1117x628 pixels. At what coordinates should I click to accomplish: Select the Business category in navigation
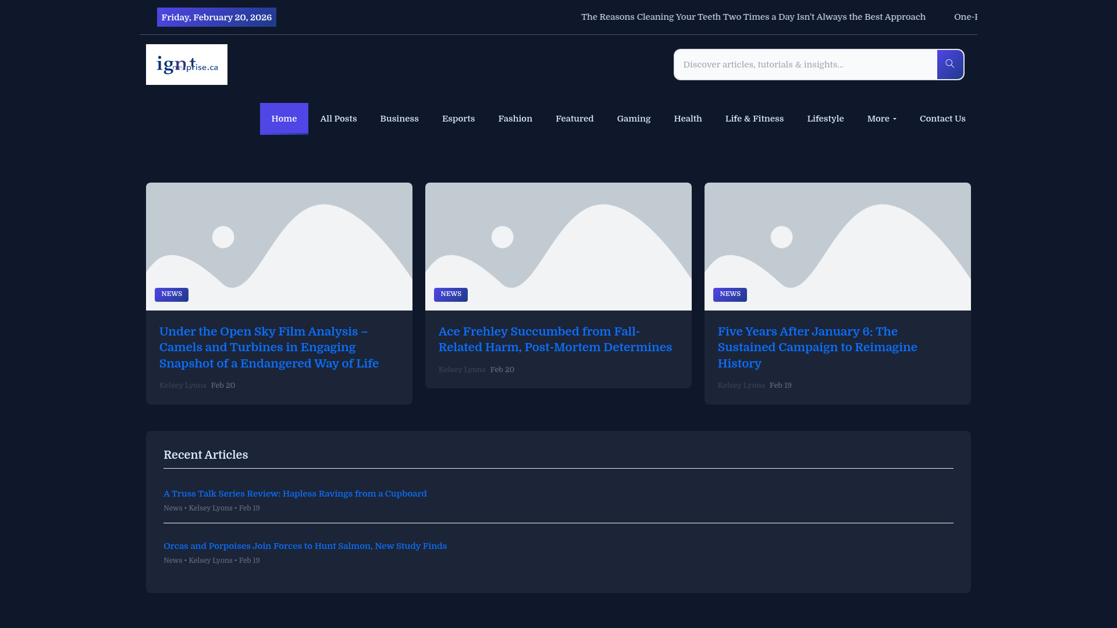pos(400,119)
